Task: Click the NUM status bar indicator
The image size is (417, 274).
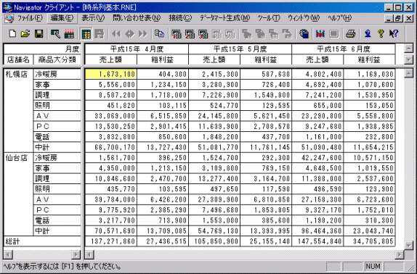Action: [373, 266]
